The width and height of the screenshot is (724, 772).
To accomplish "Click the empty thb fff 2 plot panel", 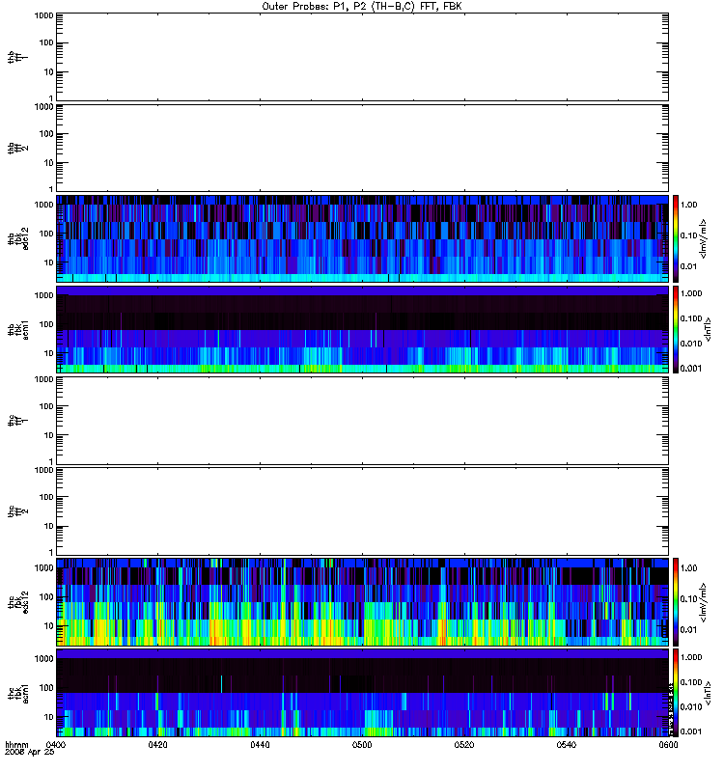I will [362, 148].
